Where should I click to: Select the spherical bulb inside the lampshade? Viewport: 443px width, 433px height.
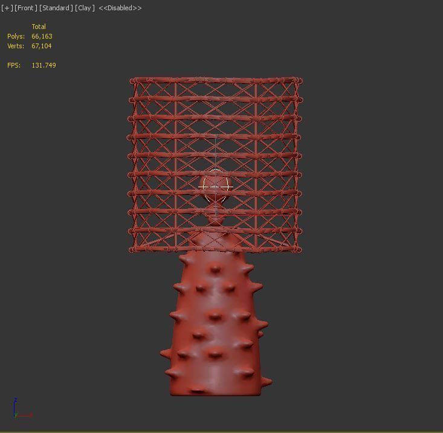click(x=216, y=186)
